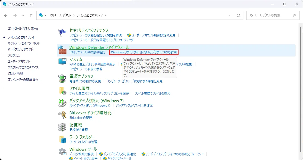
Task: Click 電源ボタンの動作の変更 link
Action: pos(85,81)
